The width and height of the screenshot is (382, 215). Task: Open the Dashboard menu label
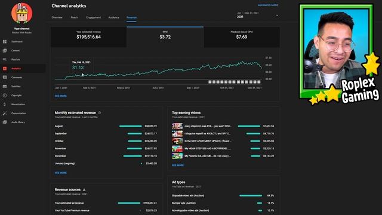(17, 42)
